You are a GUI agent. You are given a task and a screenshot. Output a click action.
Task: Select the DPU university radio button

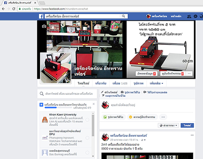[87, 138]
